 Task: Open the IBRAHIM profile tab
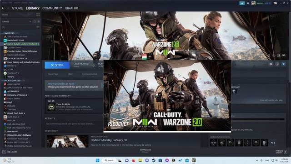point(72,8)
